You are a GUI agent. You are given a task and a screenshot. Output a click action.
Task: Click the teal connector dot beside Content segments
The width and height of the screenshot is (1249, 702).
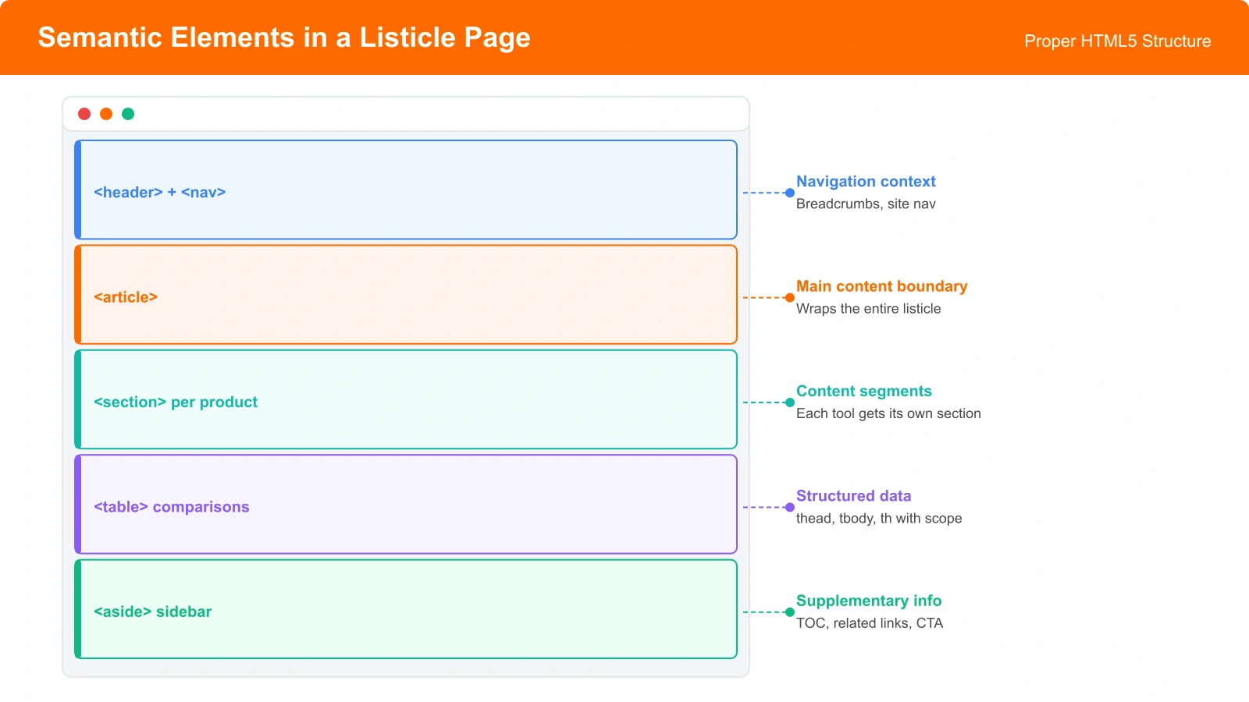[789, 402]
